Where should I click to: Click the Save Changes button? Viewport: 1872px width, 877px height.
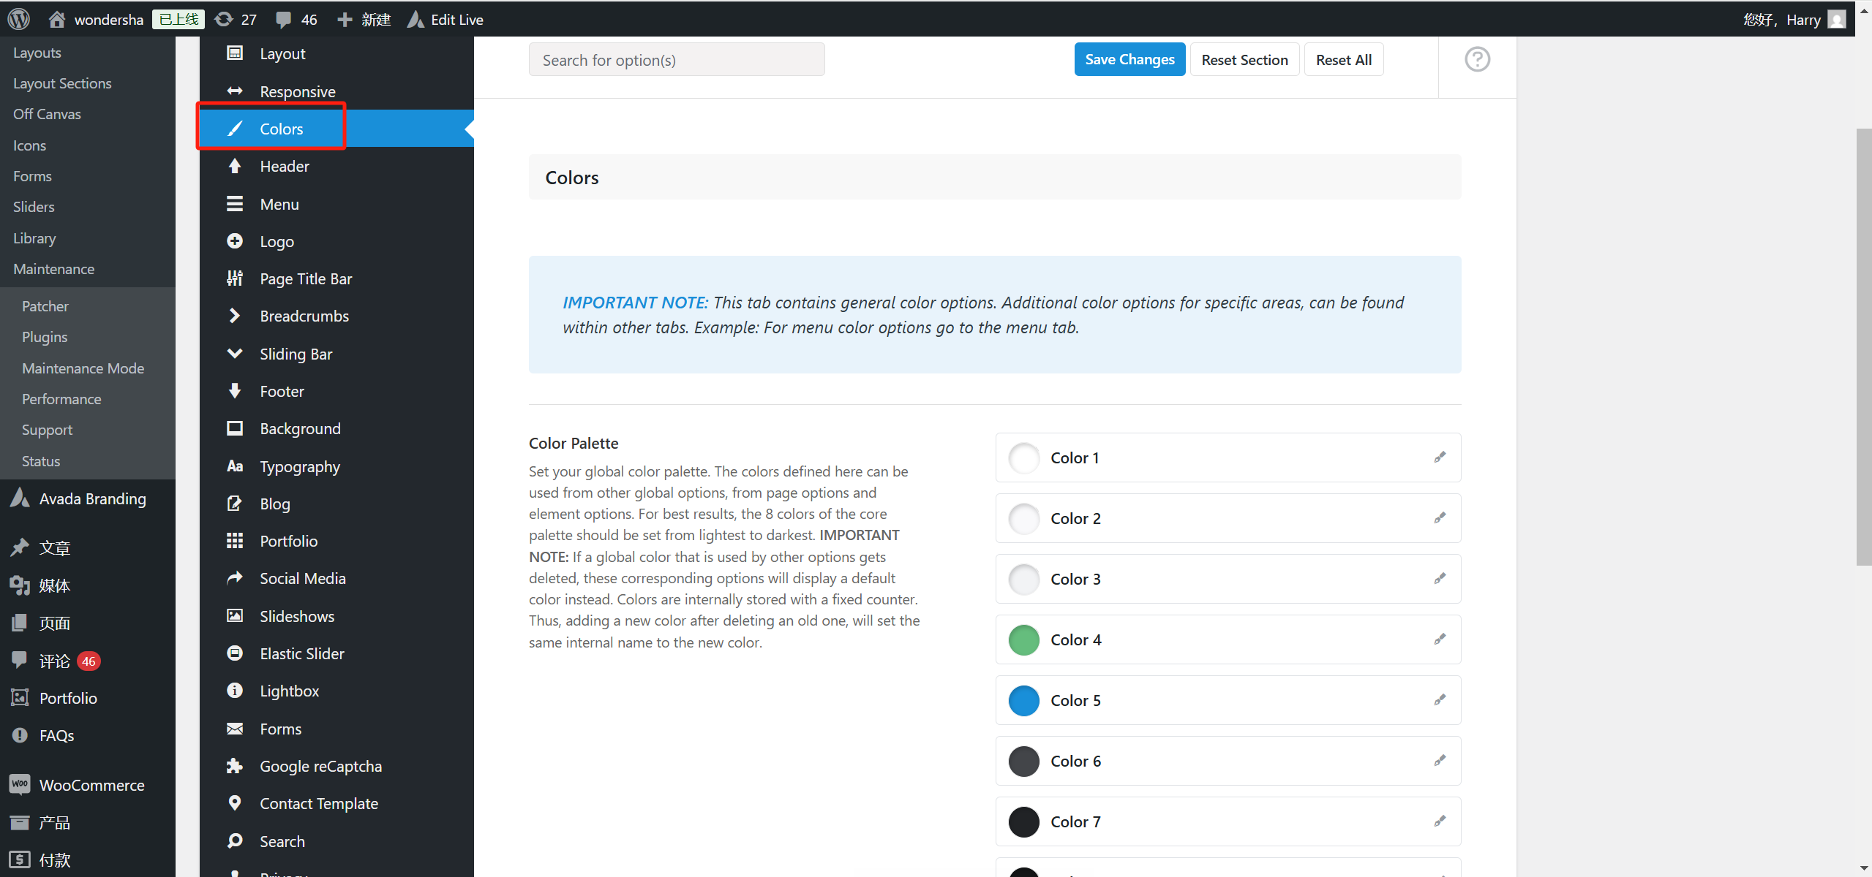point(1129,59)
